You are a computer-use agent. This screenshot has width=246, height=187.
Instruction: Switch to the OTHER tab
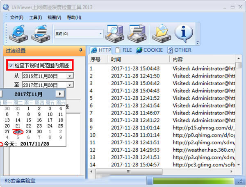(x=179, y=50)
